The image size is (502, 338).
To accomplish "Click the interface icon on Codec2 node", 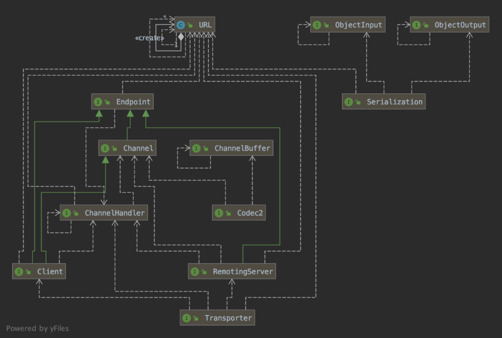I will (218, 213).
